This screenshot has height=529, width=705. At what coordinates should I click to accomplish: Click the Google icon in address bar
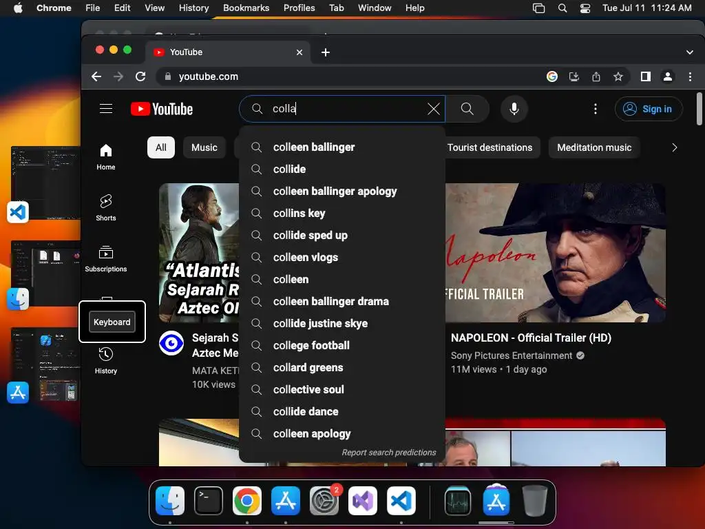pyautogui.click(x=552, y=76)
